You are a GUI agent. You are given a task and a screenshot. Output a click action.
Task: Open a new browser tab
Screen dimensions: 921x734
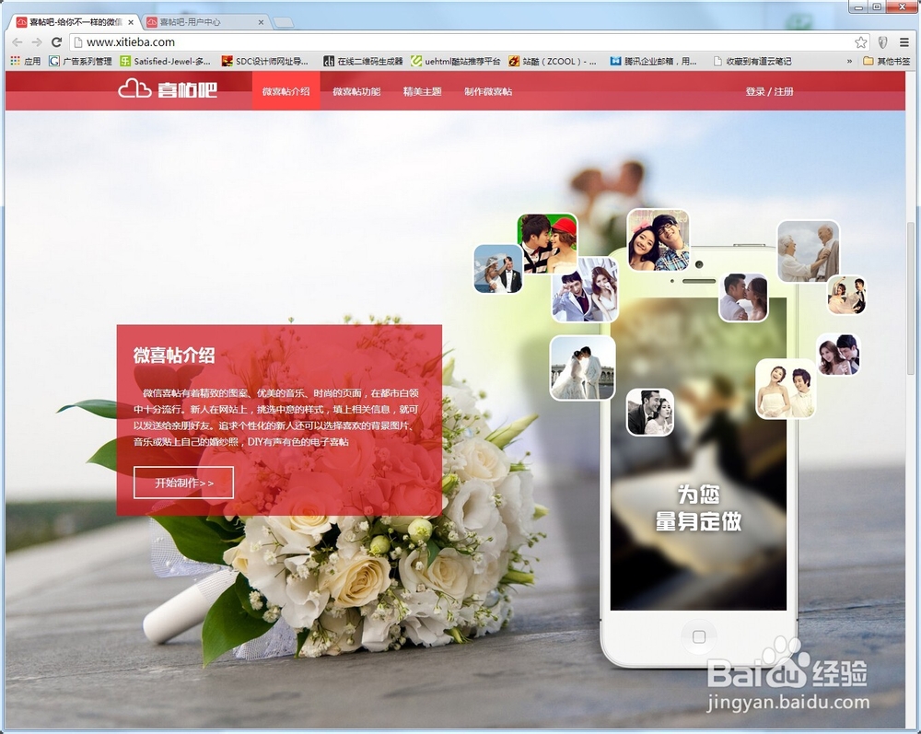pos(284,23)
